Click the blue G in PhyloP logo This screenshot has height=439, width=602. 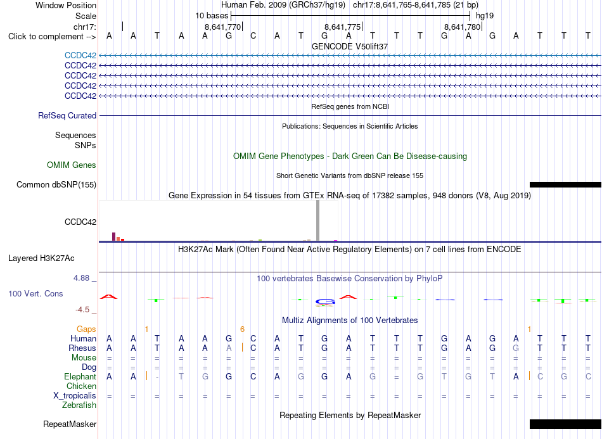click(325, 302)
